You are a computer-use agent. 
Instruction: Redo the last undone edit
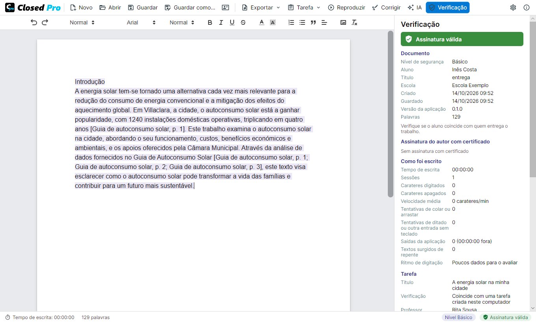coord(45,22)
